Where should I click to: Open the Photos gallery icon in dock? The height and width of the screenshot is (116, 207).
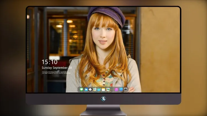tap(108, 90)
